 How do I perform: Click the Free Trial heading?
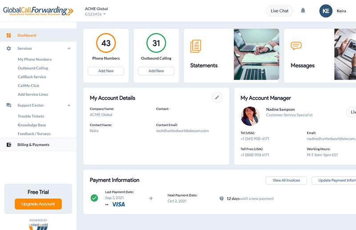[38, 192]
